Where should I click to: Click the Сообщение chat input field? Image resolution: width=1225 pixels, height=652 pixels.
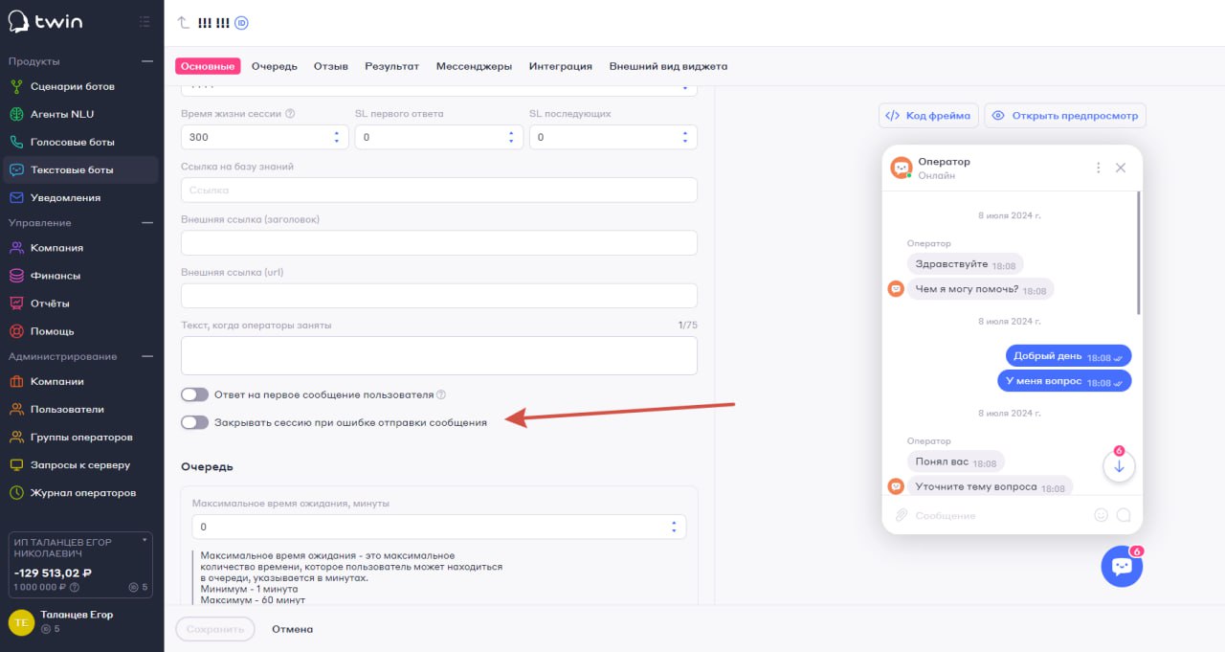click(1000, 515)
